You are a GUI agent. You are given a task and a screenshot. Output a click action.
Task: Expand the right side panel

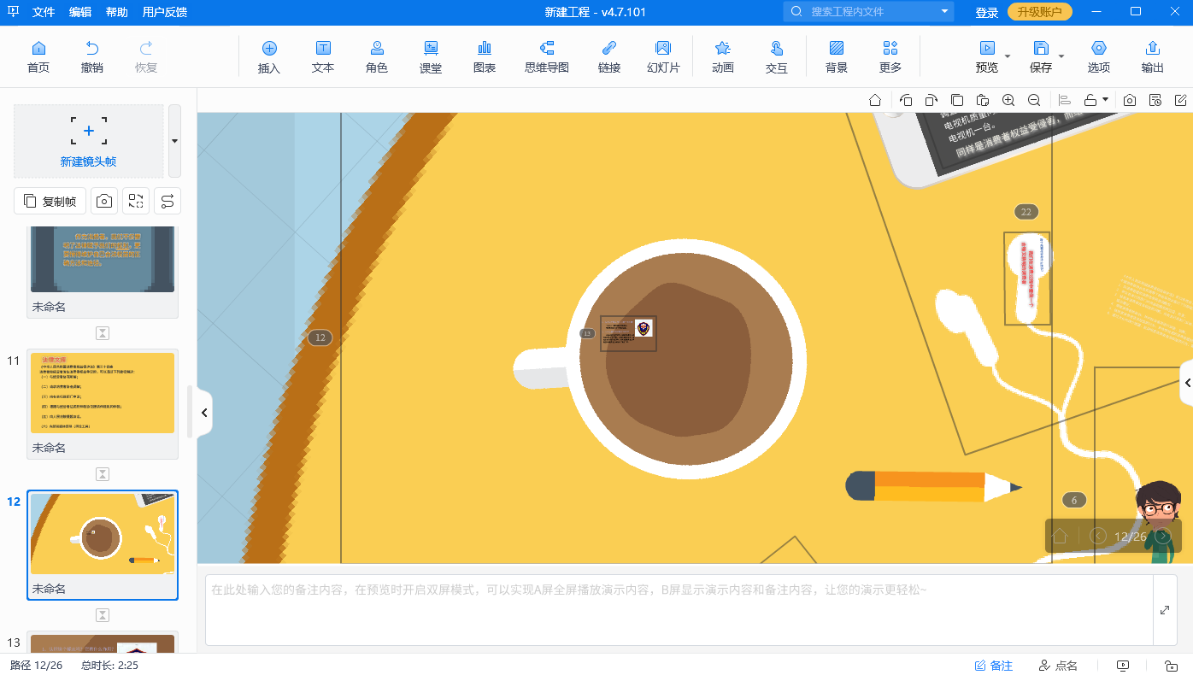pyautogui.click(x=1186, y=384)
